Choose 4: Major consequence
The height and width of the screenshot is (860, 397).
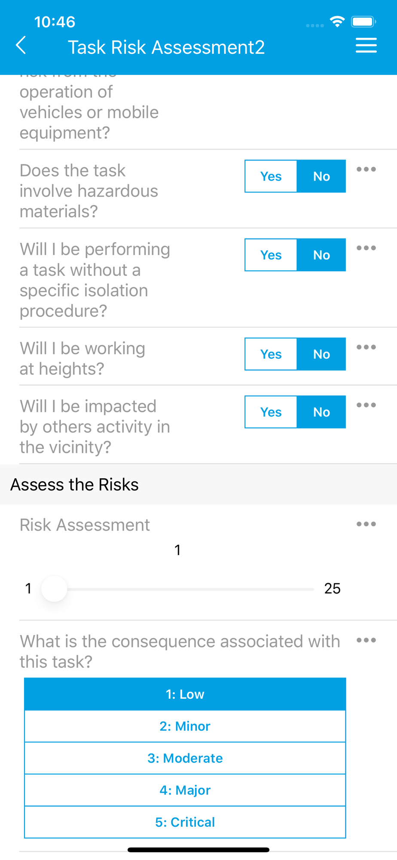point(185,790)
